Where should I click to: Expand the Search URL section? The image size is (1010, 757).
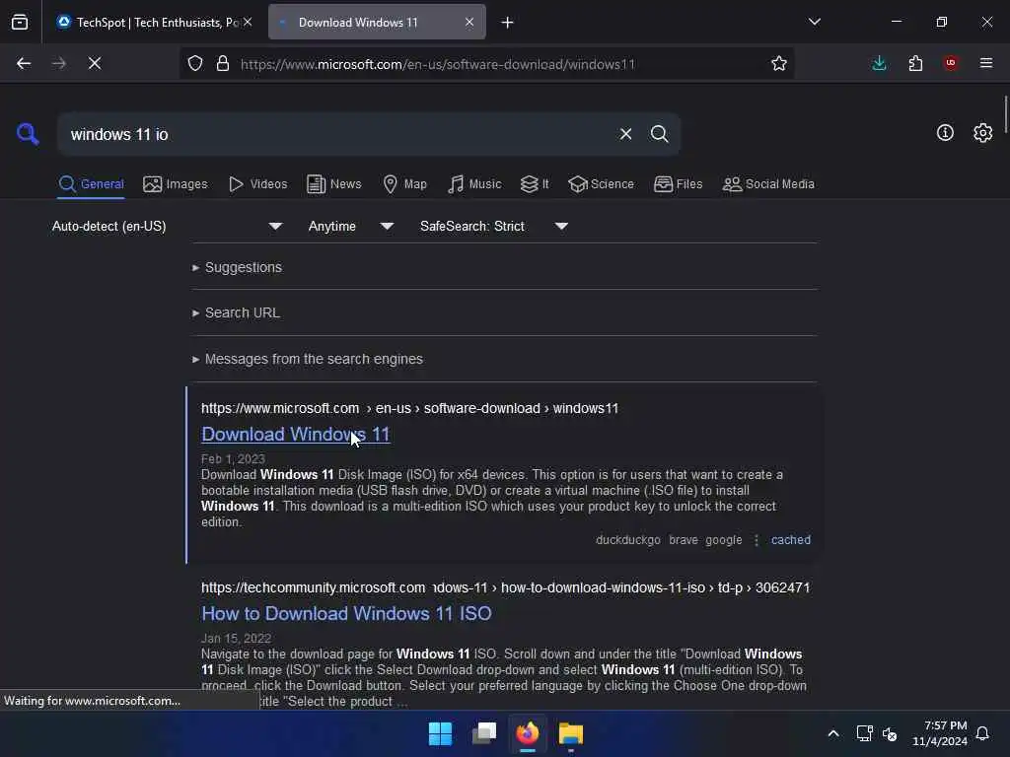(x=236, y=312)
